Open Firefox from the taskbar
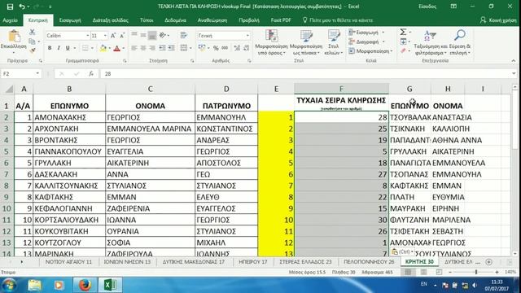The image size is (521, 293). tap(85, 285)
